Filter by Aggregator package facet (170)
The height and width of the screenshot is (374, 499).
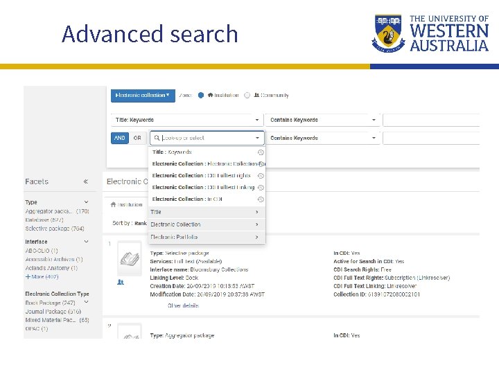[x=57, y=211]
